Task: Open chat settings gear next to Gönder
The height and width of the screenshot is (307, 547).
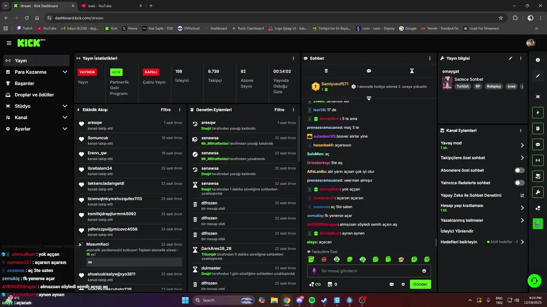Action: [x=403, y=284]
